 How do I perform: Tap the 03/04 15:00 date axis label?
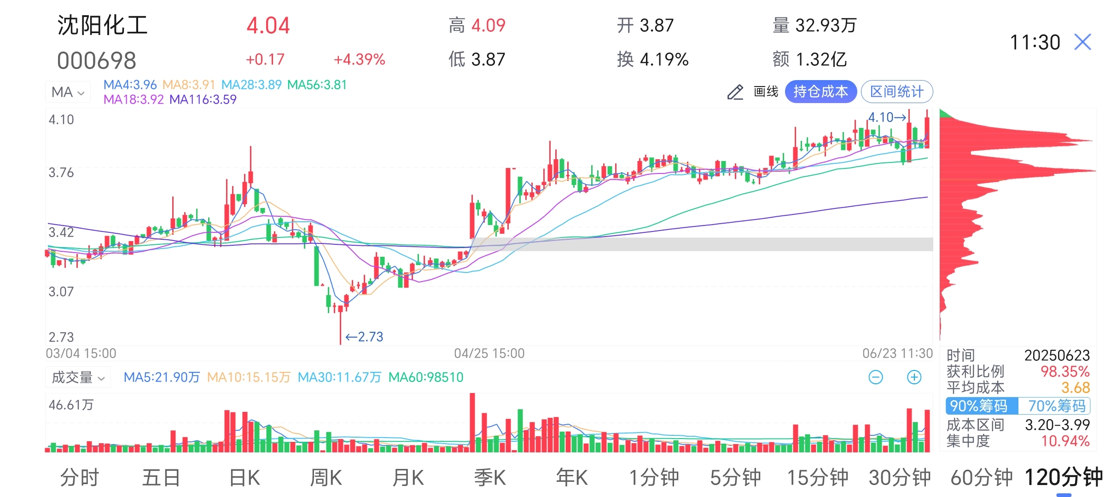(x=81, y=353)
